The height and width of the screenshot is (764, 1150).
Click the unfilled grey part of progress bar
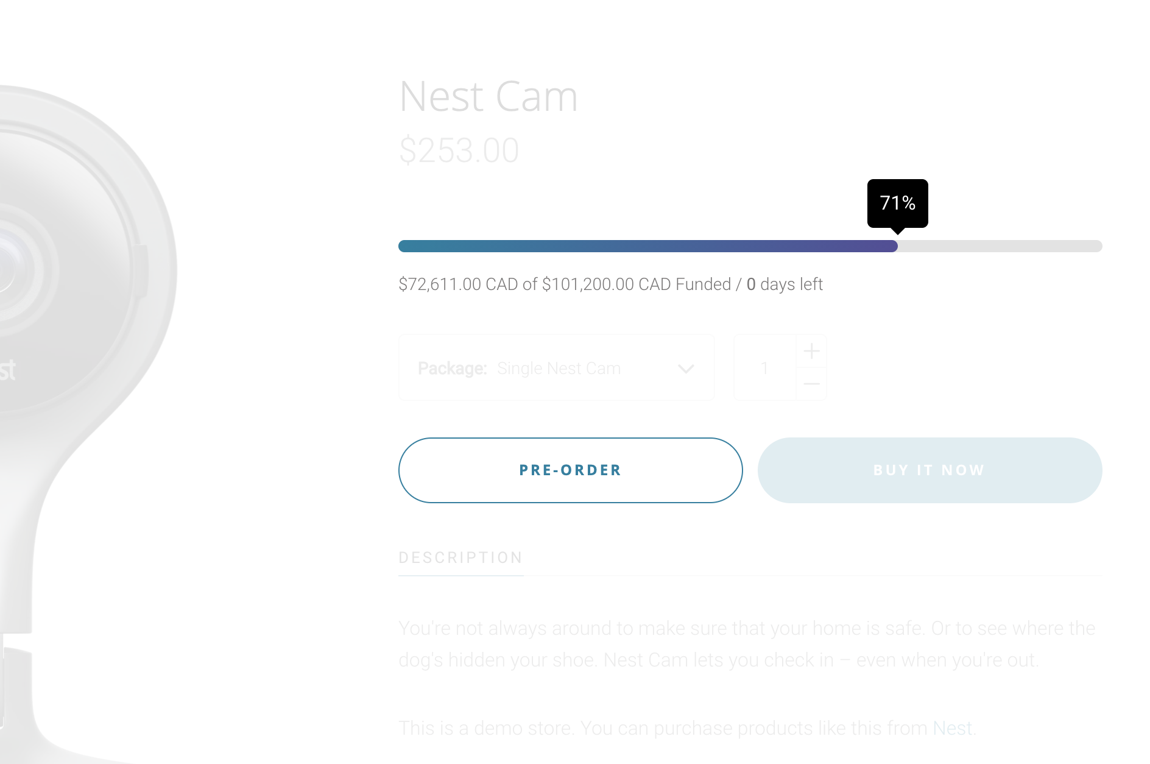(1000, 246)
